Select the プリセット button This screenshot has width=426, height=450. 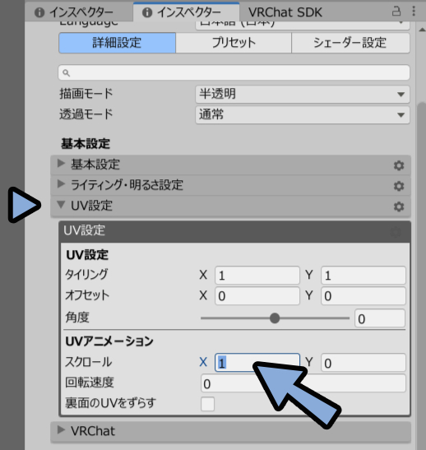click(234, 43)
